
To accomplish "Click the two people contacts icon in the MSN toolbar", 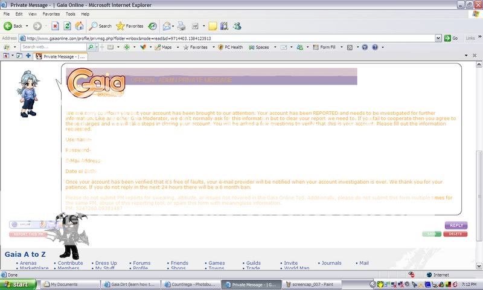I will pyautogui.click(x=299, y=47).
